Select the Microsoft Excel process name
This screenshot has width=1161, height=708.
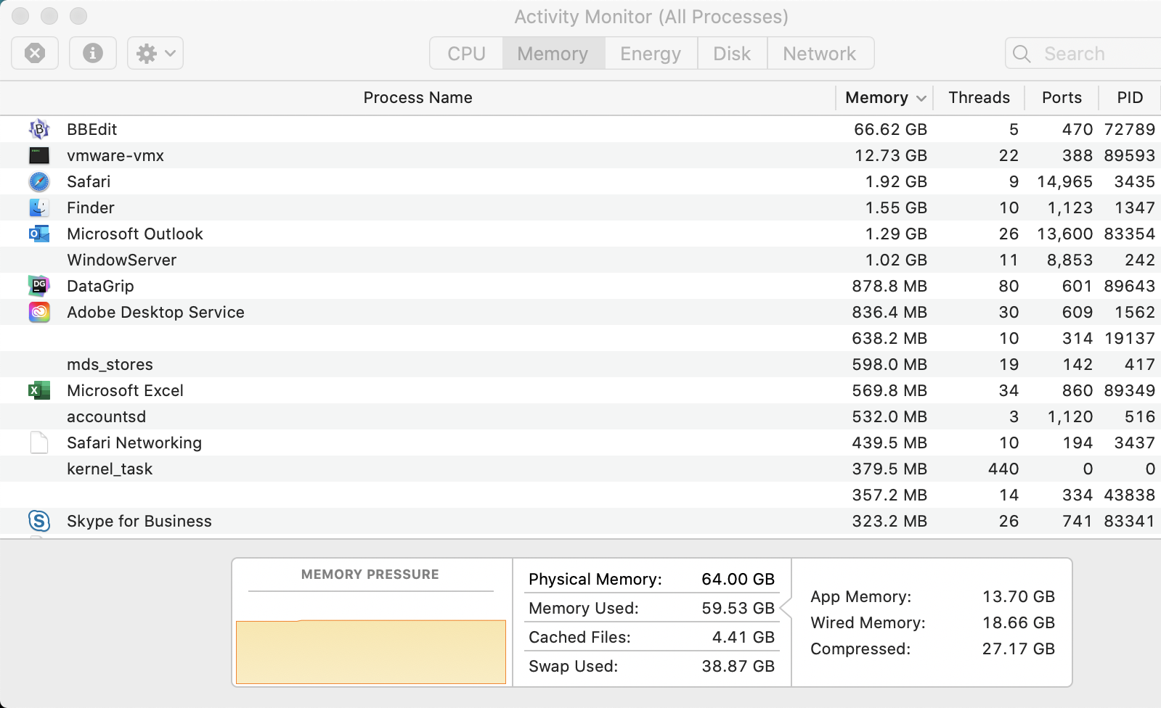pos(125,390)
